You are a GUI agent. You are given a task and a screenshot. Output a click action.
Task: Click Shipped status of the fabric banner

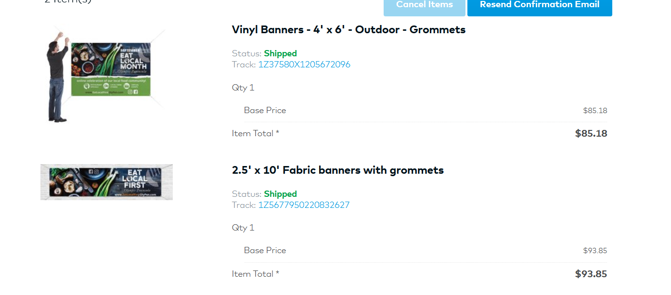click(x=280, y=194)
